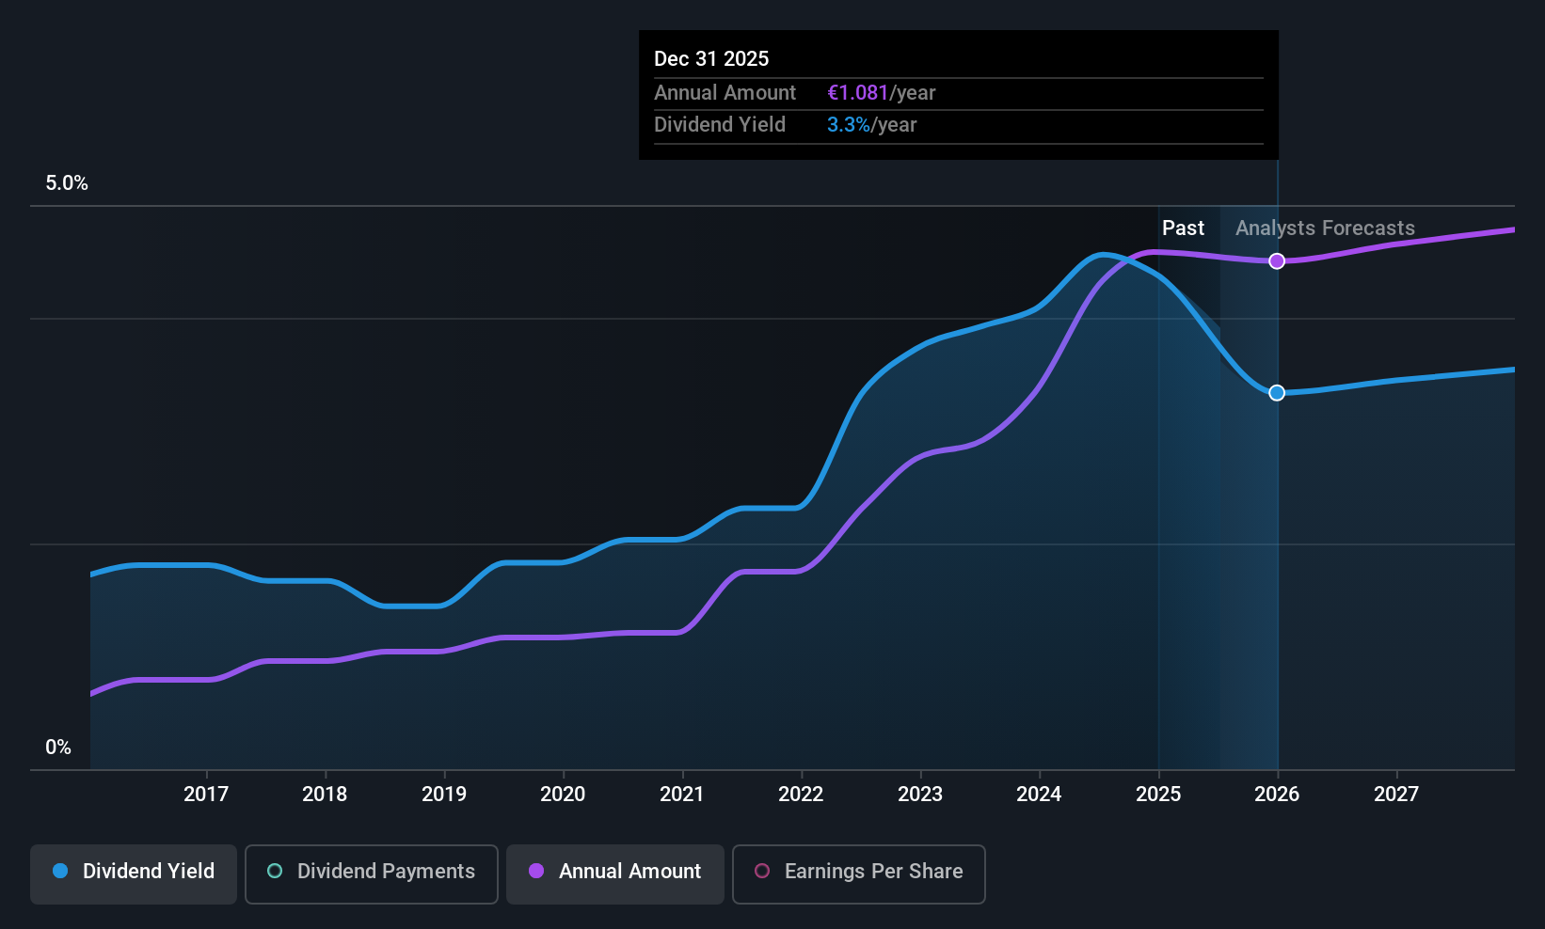Select the blue yield marker at 2026
1545x929 pixels.
1277,393
